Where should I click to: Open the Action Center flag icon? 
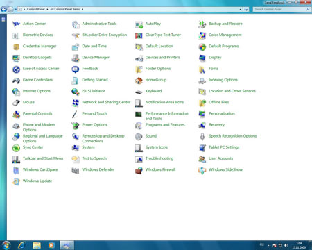coord(16,24)
